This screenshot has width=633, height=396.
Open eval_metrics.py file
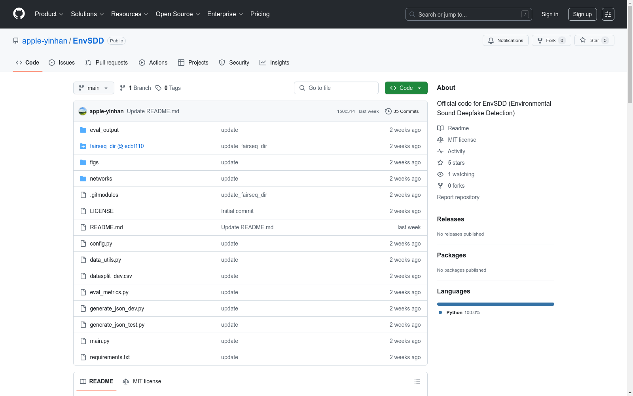pyautogui.click(x=109, y=292)
